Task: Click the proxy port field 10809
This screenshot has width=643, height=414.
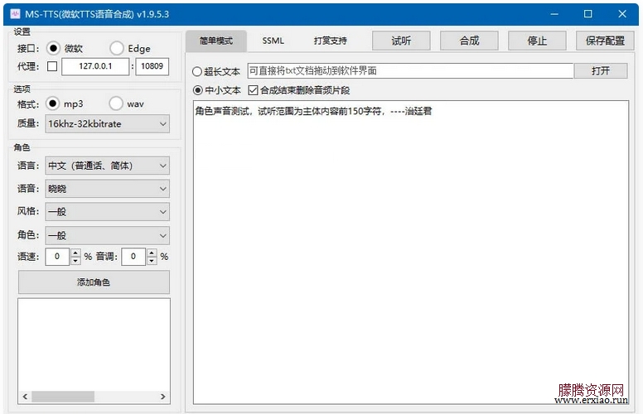Action: [x=152, y=66]
